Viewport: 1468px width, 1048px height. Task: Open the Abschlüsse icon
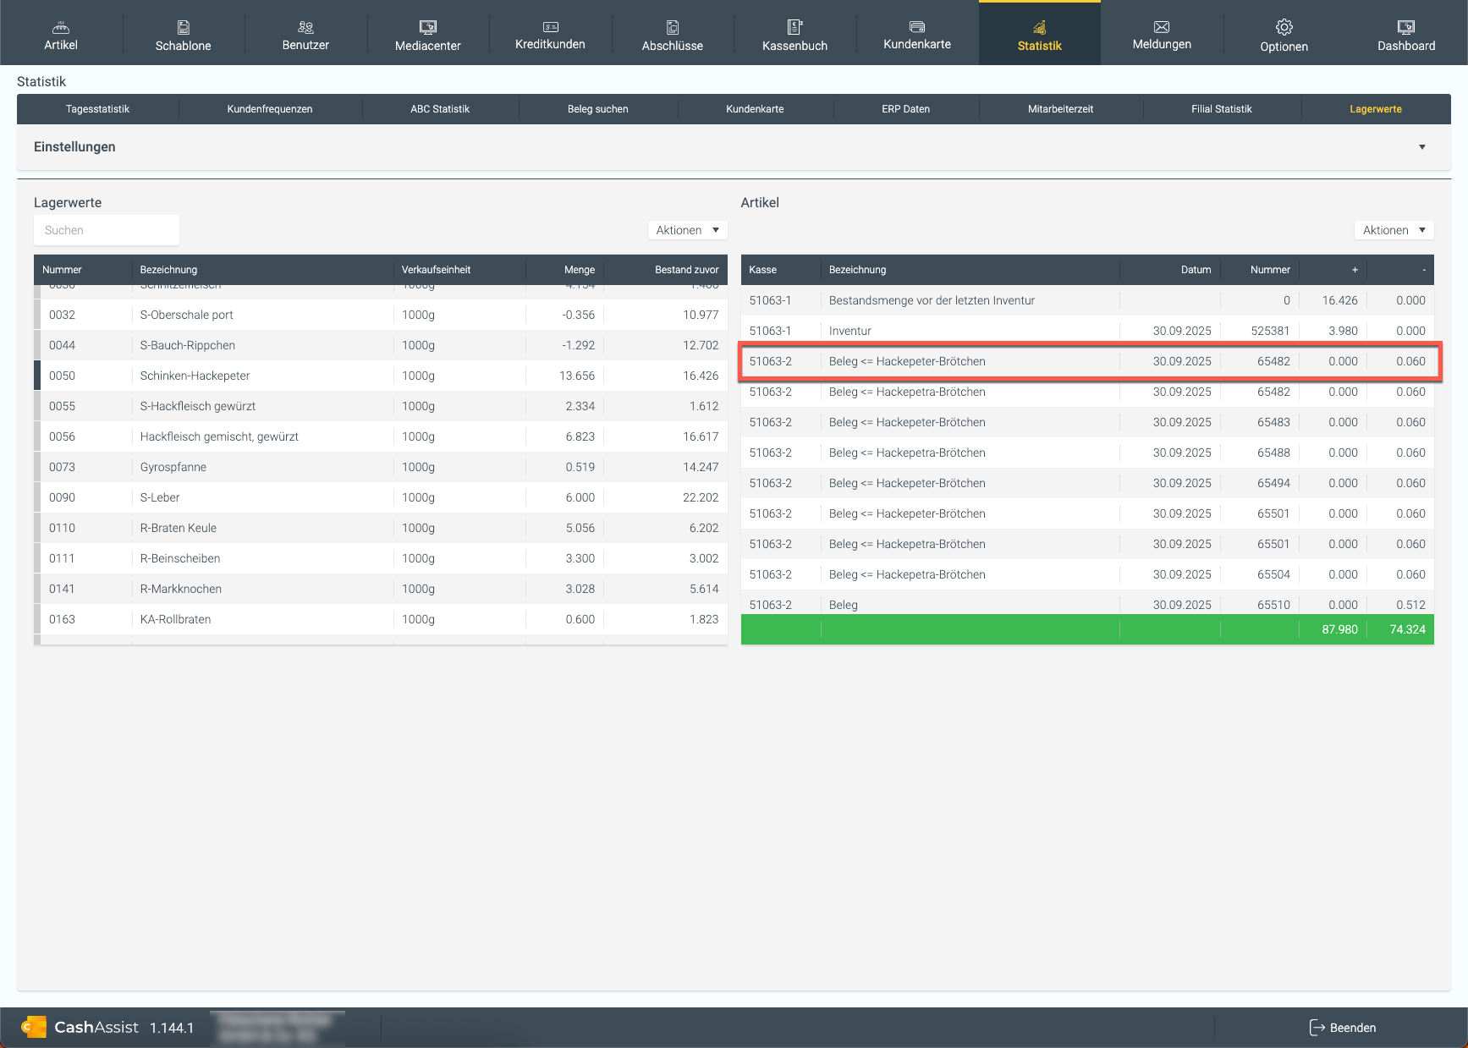click(x=672, y=27)
